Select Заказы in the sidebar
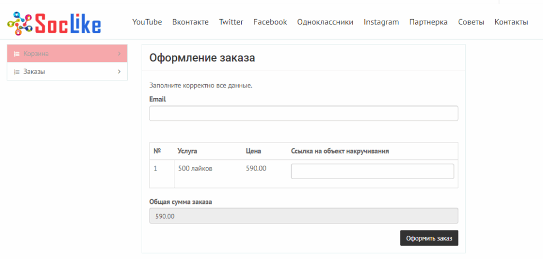 coord(34,72)
